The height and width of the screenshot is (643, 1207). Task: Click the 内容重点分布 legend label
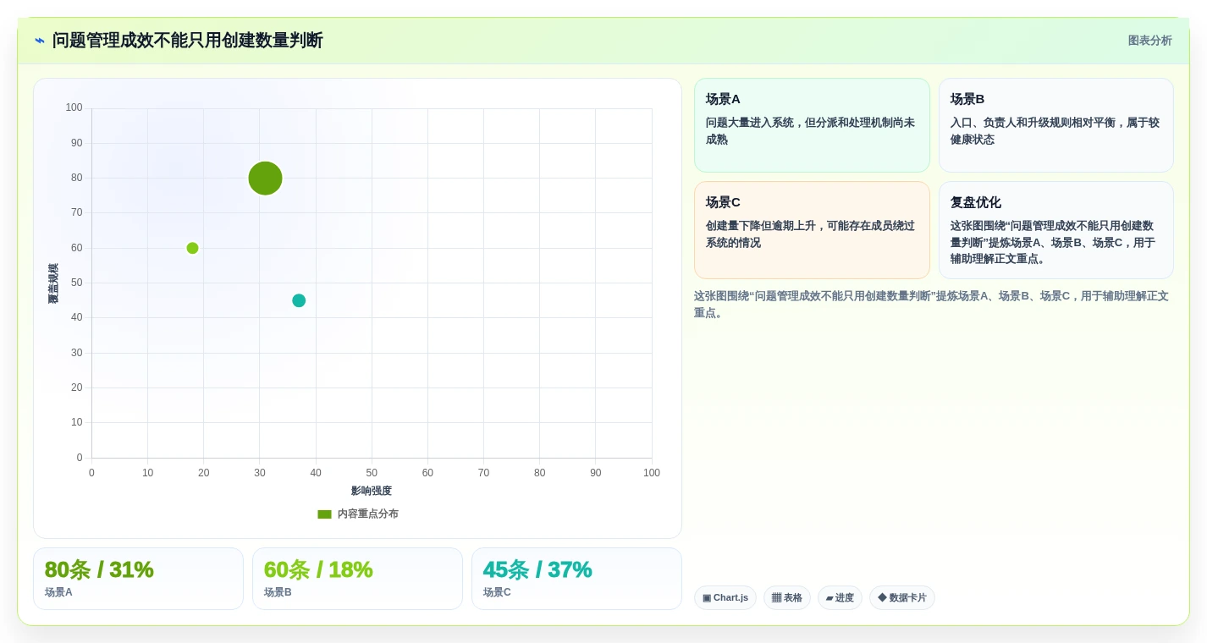pyautogui.click(x=367, y=514)
